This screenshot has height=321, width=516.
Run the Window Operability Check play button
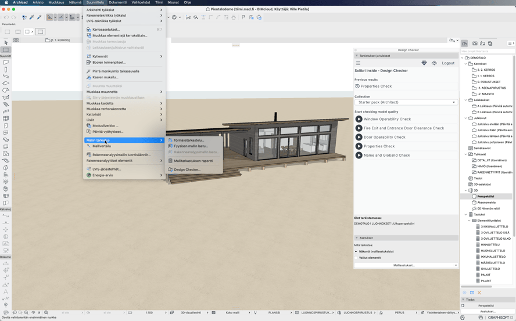359,119
